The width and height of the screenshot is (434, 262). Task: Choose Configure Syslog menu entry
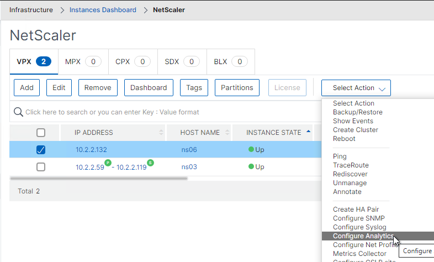click(359, 227)
